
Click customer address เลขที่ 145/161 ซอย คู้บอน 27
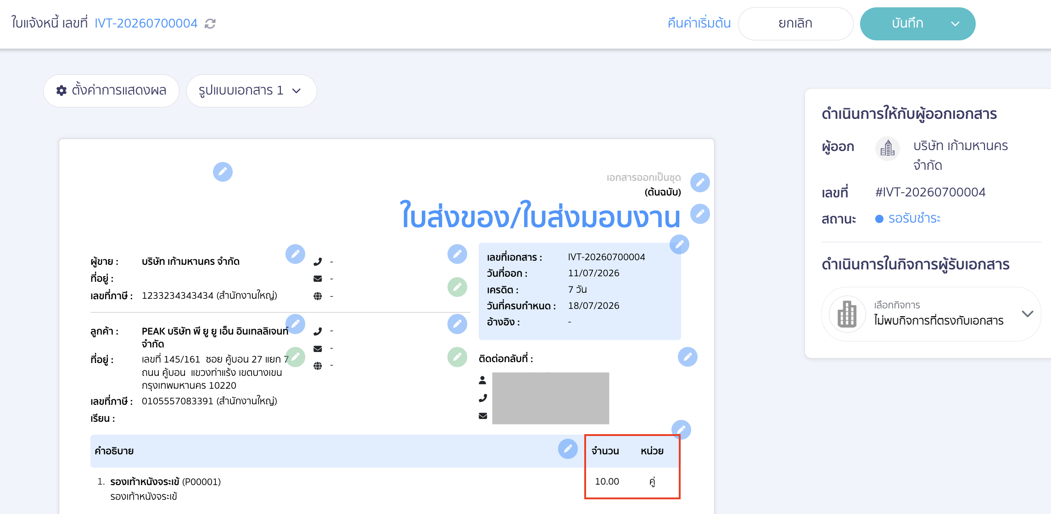(x=215, y=372)
